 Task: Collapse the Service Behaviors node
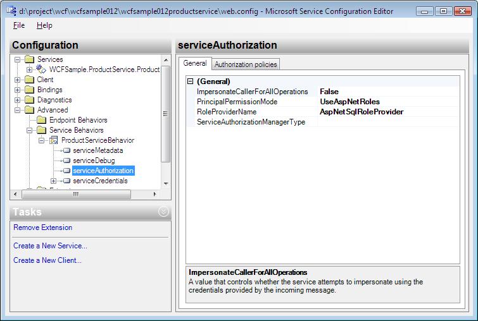[29, 131]
